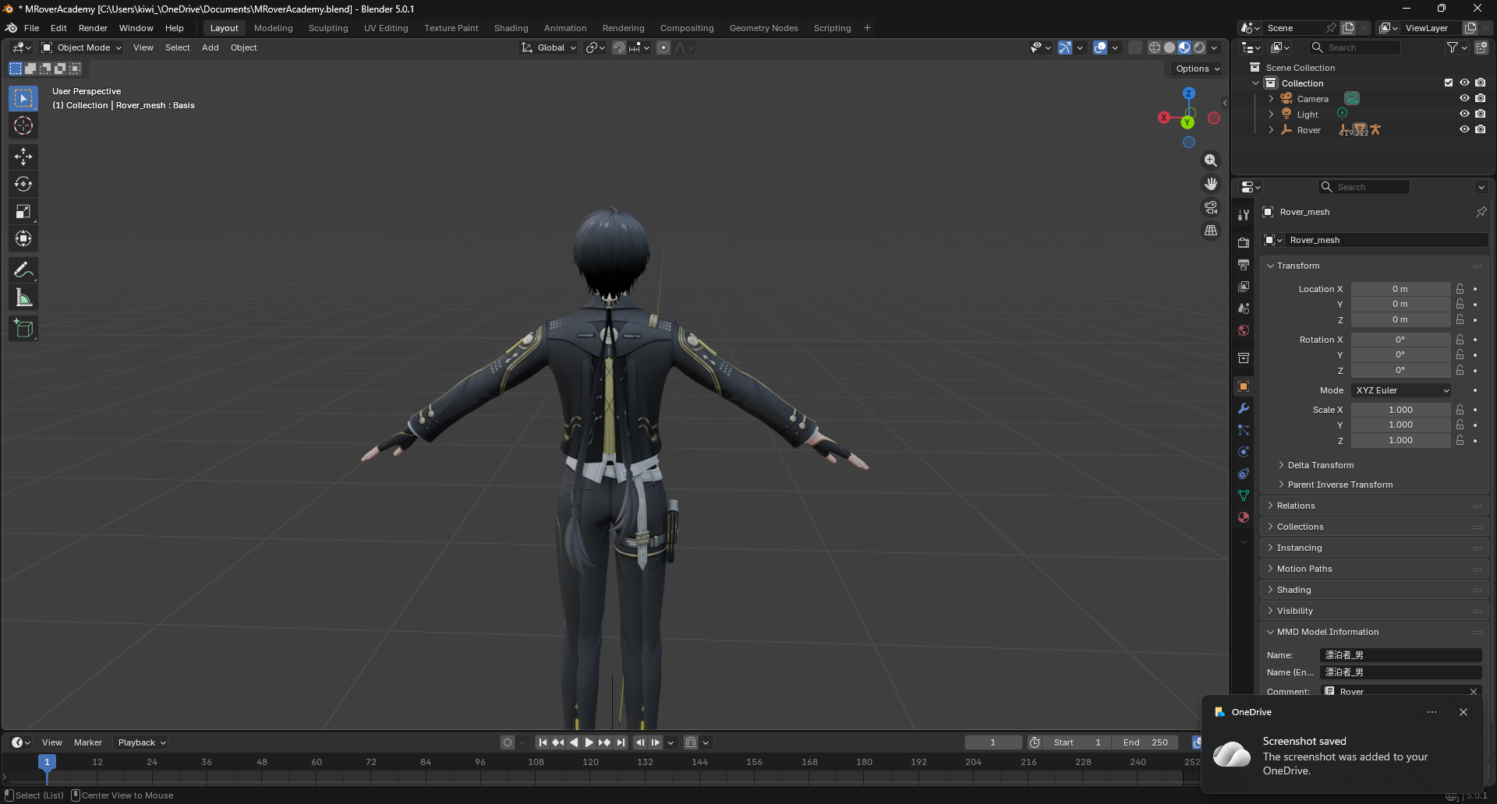Viewport: 1497px width, 804px height.
Task: Choose the Rotate tool
Action: point(23,184)
